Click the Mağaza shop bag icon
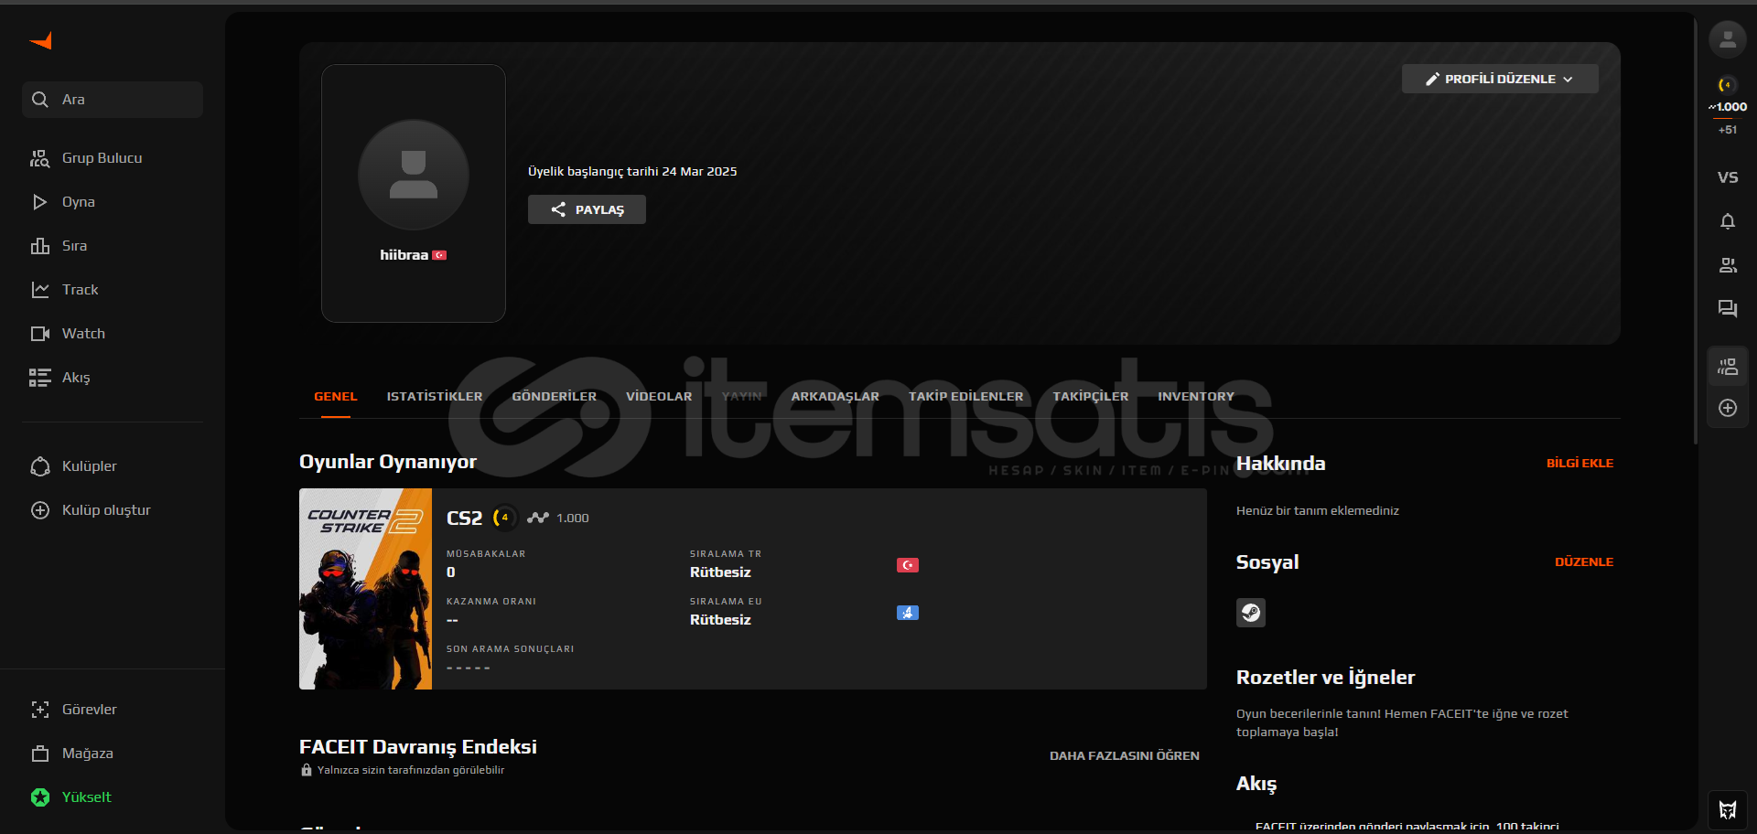This screenshot has width=1757, height=834. (x=40, y=754)
